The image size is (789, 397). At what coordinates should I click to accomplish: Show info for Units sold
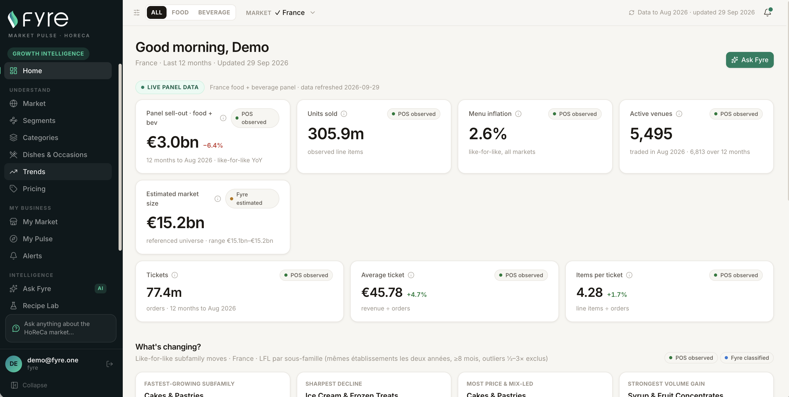[x=344, y=114]
